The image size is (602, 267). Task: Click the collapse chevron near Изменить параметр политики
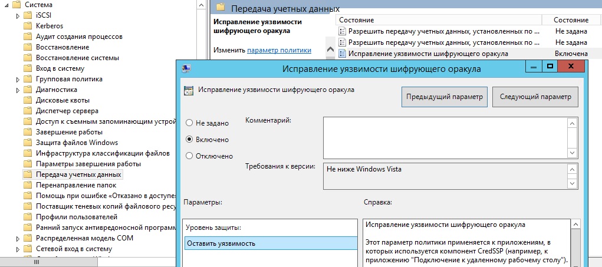330,50
